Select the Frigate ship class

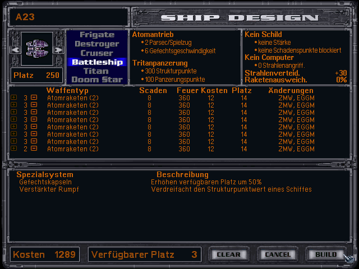[x=96, y=35]
